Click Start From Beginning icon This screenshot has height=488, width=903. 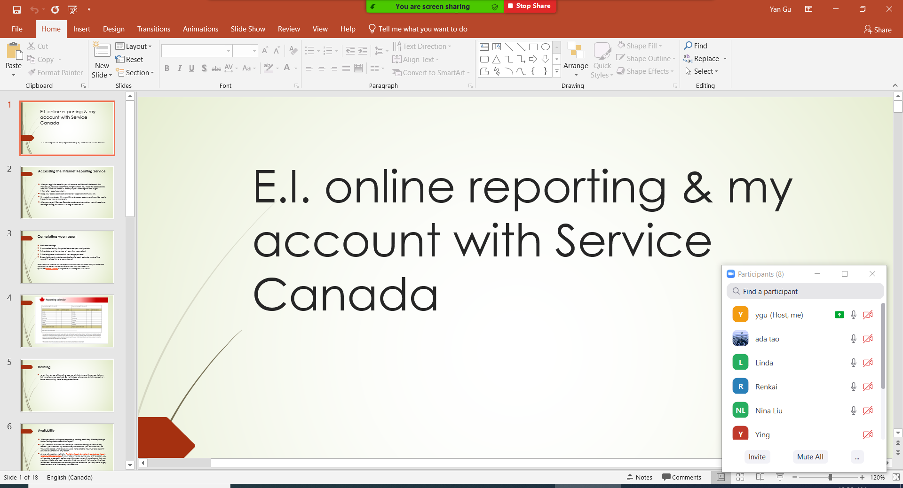click(72, 9)
